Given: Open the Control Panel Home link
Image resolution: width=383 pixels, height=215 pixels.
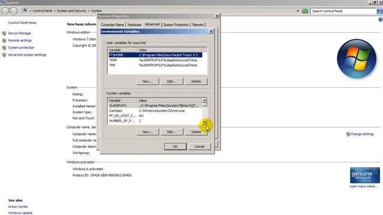Looking at the screenshot, I should click(22, 23).
